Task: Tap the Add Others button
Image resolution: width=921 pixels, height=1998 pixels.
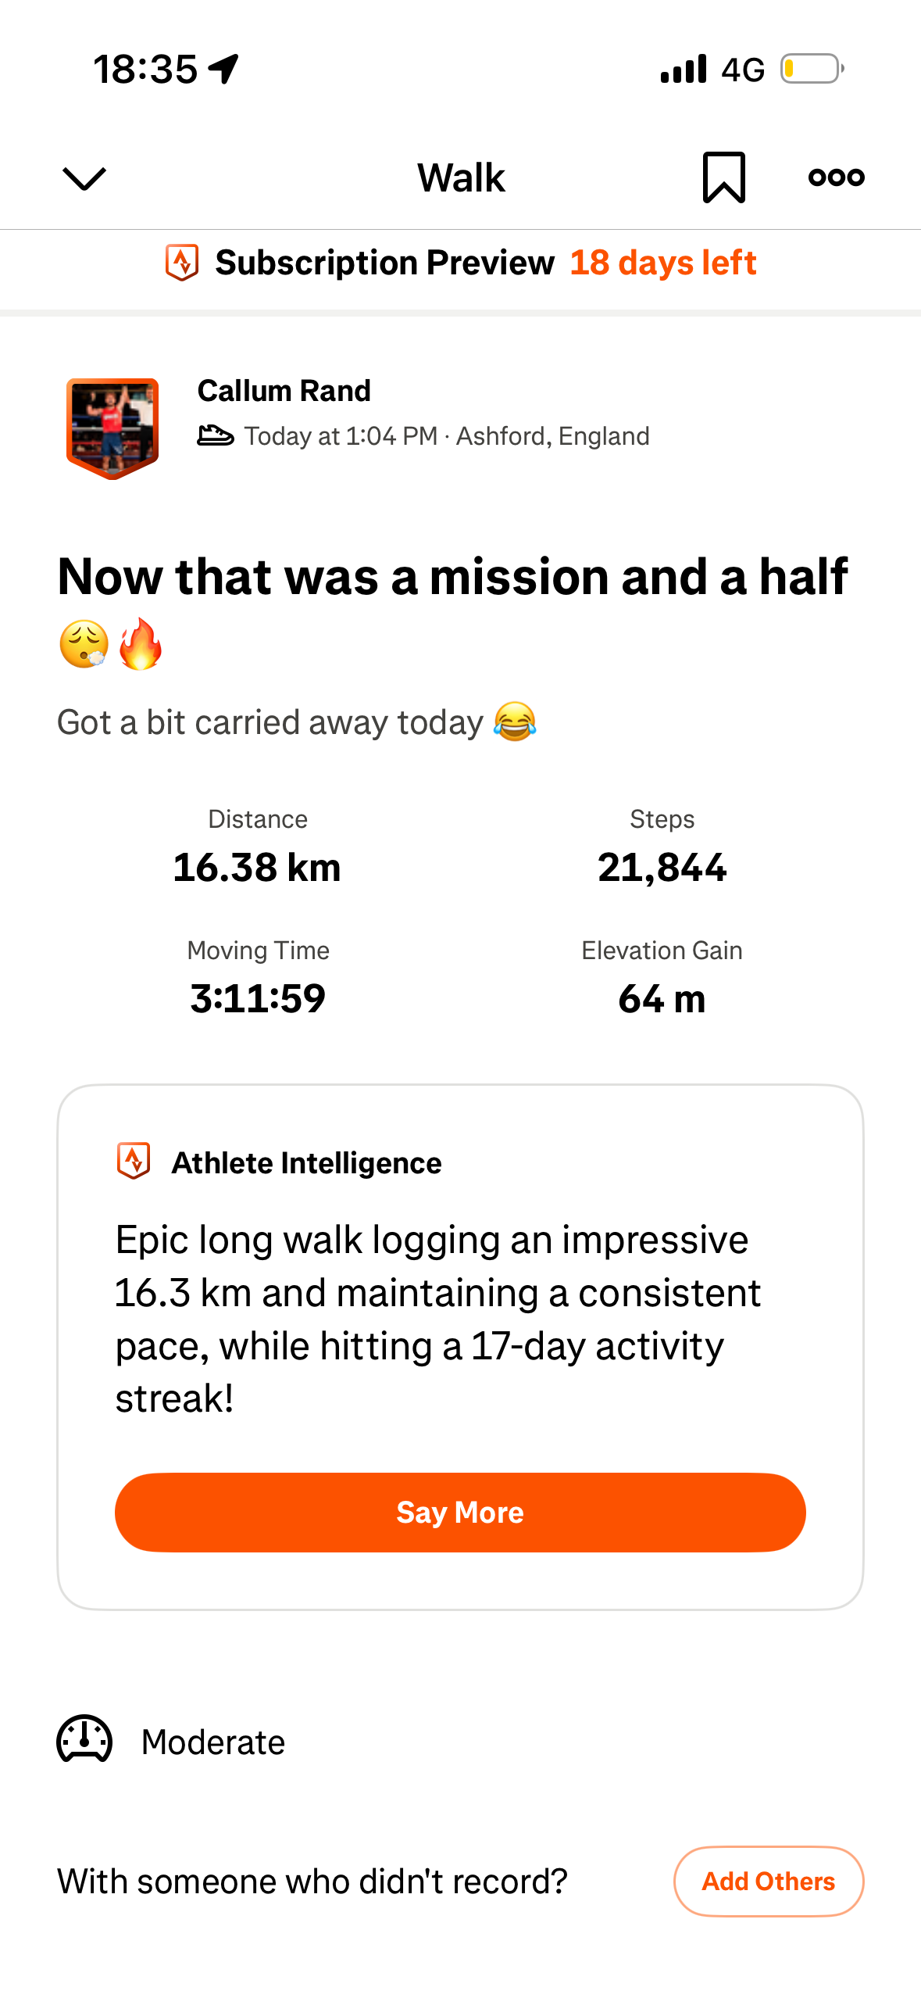Action: click(768, 1881)
